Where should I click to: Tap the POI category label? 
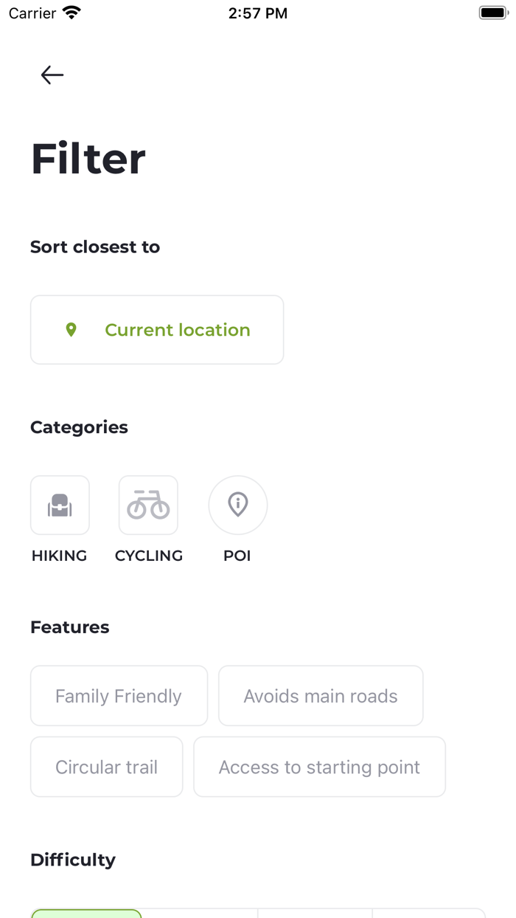point(237,556)
